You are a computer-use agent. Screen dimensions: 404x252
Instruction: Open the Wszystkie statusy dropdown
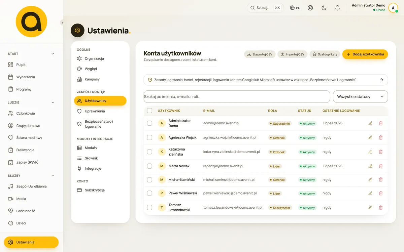[360, 97]
